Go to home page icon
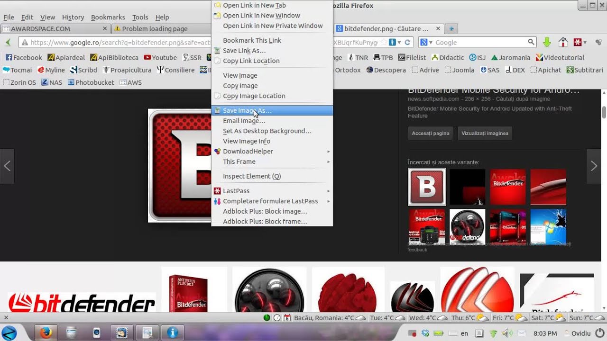The image size is (607, 341). pos(563,42)
